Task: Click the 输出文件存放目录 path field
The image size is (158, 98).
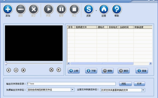Action: pyautogui.click(x=71, y=84)
